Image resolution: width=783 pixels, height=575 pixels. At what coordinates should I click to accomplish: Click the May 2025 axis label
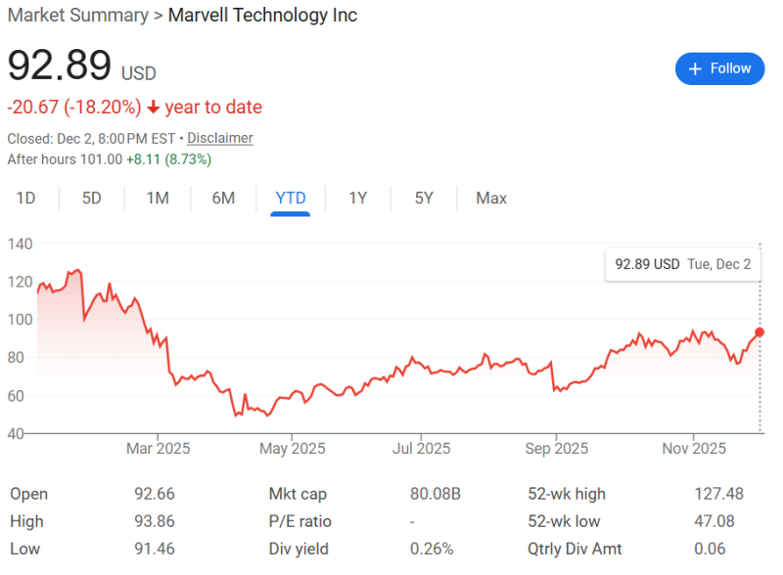point(292,449)
